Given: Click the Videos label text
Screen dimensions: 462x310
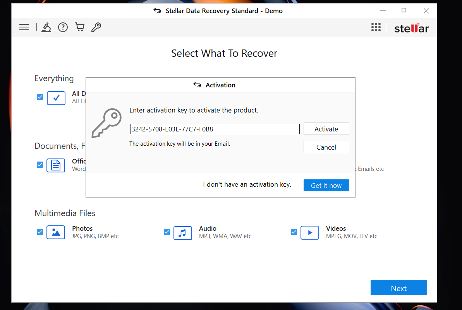Looking at the screenshot, I should [x=336, y=228].
